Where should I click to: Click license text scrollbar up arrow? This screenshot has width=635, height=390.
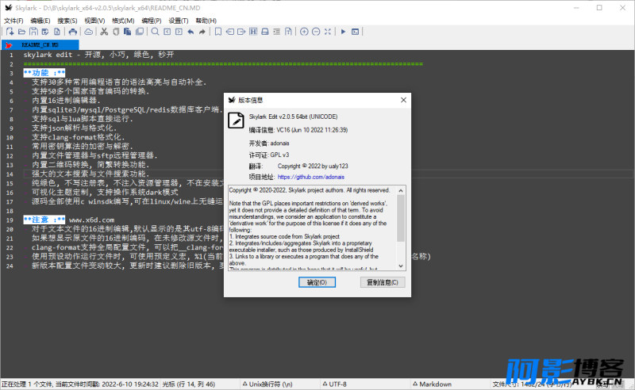[x=401, y=190]
